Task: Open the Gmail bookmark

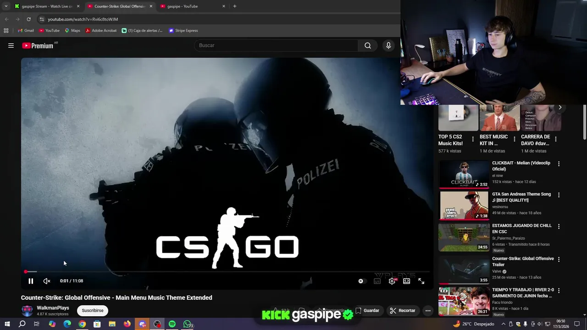Action: (x=26, y=31)
